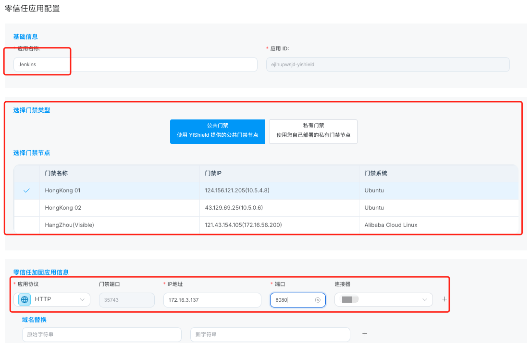This screenshot has height=343, width=531.
Task: Click the 基础信息 section heading
Action: (25, 37)
